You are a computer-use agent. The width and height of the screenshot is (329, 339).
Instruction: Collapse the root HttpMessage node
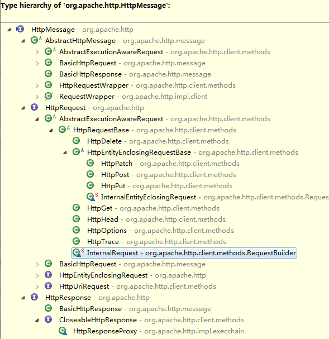pos(9,30)
